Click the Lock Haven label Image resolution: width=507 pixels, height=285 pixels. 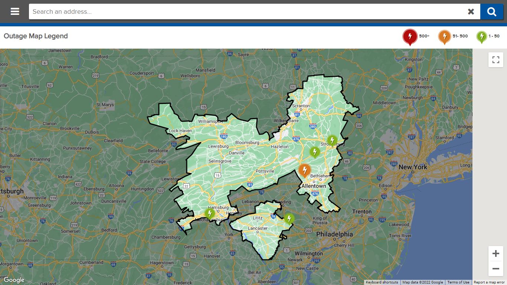180,131
